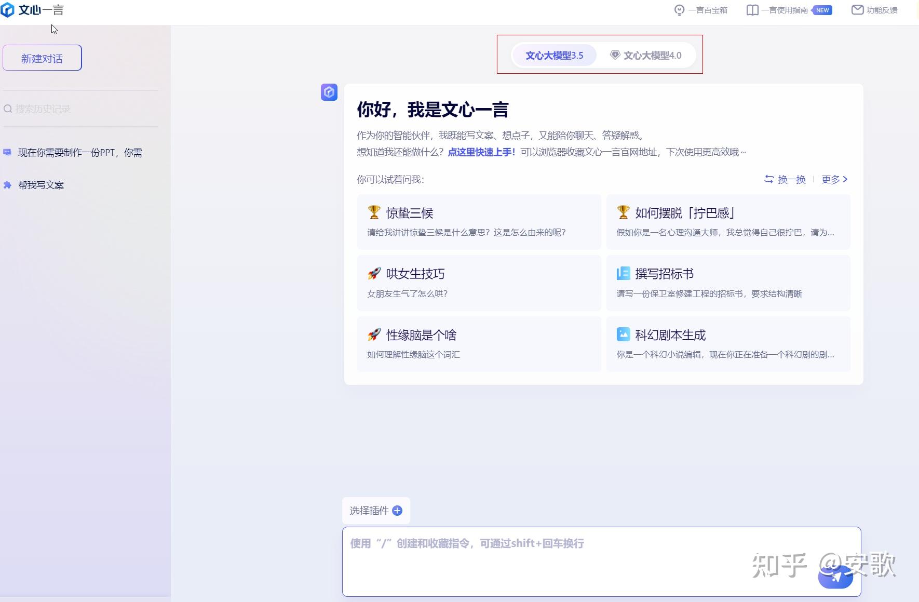Click the assistant avatar icon beside greeting
The height and width of the screenshot is (602, 919).
click(329, 92)
